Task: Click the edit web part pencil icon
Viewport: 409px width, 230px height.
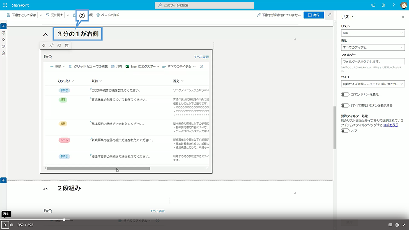Action: [52, 45]
